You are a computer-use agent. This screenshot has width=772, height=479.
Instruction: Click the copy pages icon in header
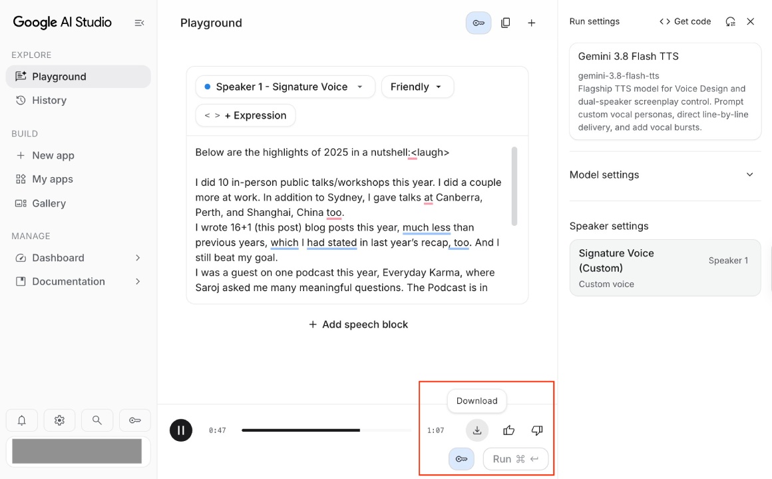point(506,23)
